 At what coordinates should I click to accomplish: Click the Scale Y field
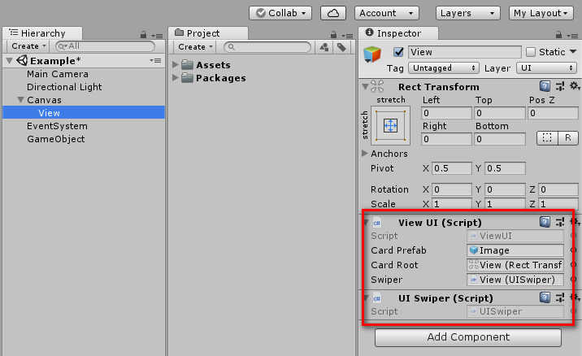505,204
